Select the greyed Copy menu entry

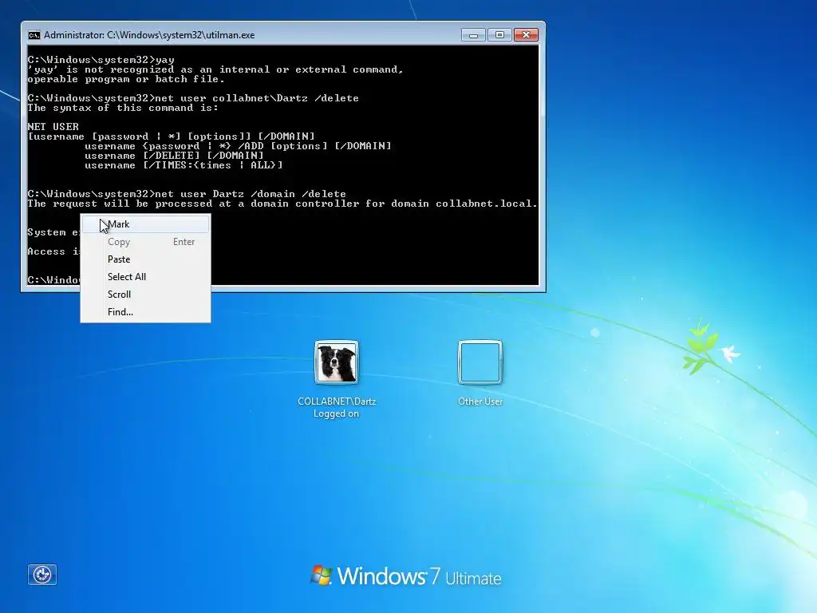click(145, 242)
